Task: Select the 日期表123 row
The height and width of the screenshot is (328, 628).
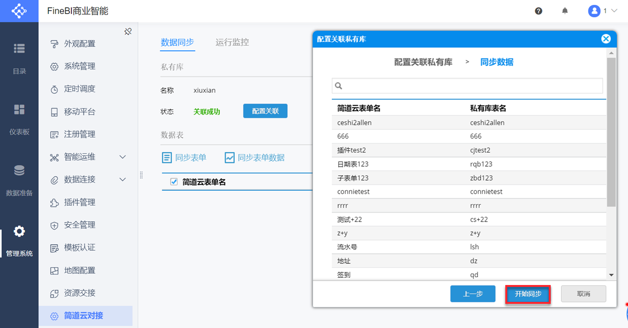Action: pos(469,164)
